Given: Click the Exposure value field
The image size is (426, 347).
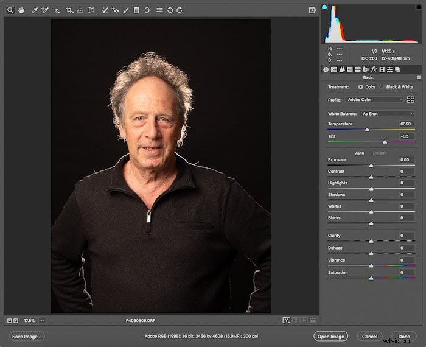Looking at the screenshot, I should click(407, 159).
